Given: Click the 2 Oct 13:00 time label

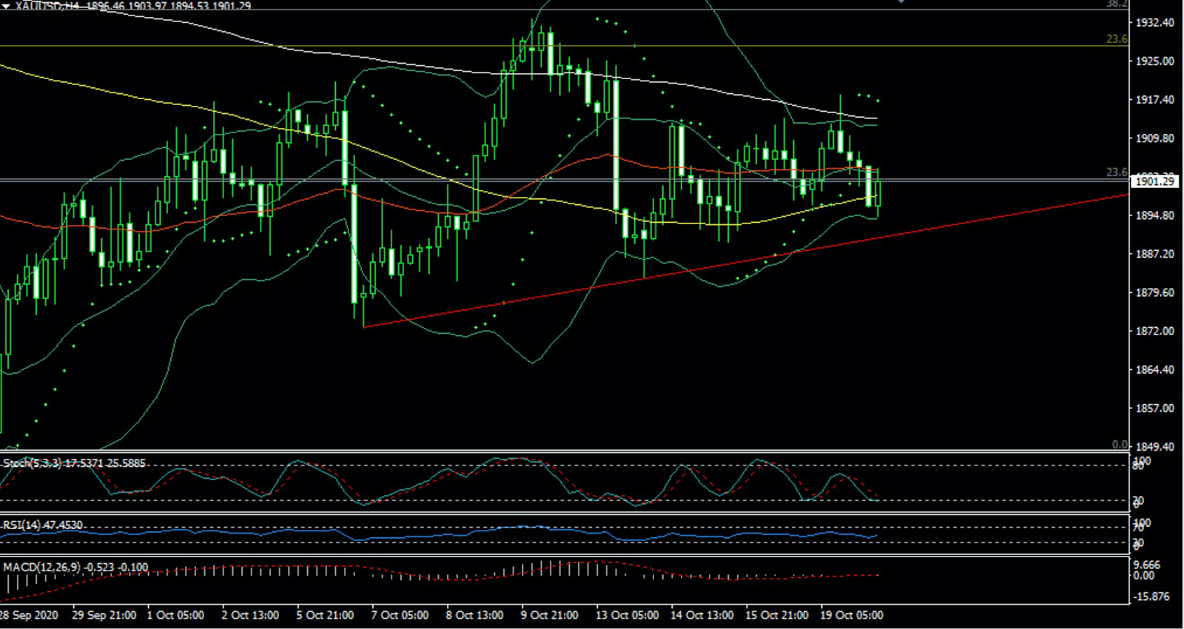Looking at the screenshot, I should tap(250, 615).
